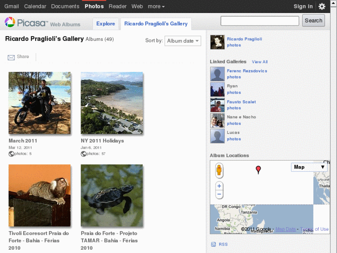Open Ricardo Praglioli's profile avatar
Viewport: 337px width, 253px height.
tap(217, 42)
